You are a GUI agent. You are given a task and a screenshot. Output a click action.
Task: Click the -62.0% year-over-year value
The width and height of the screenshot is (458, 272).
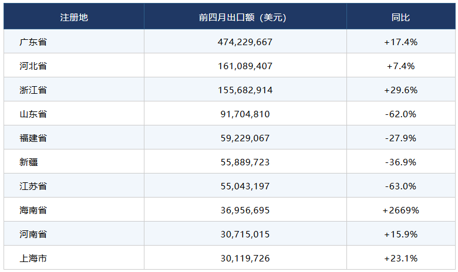(x=400, y=114)
